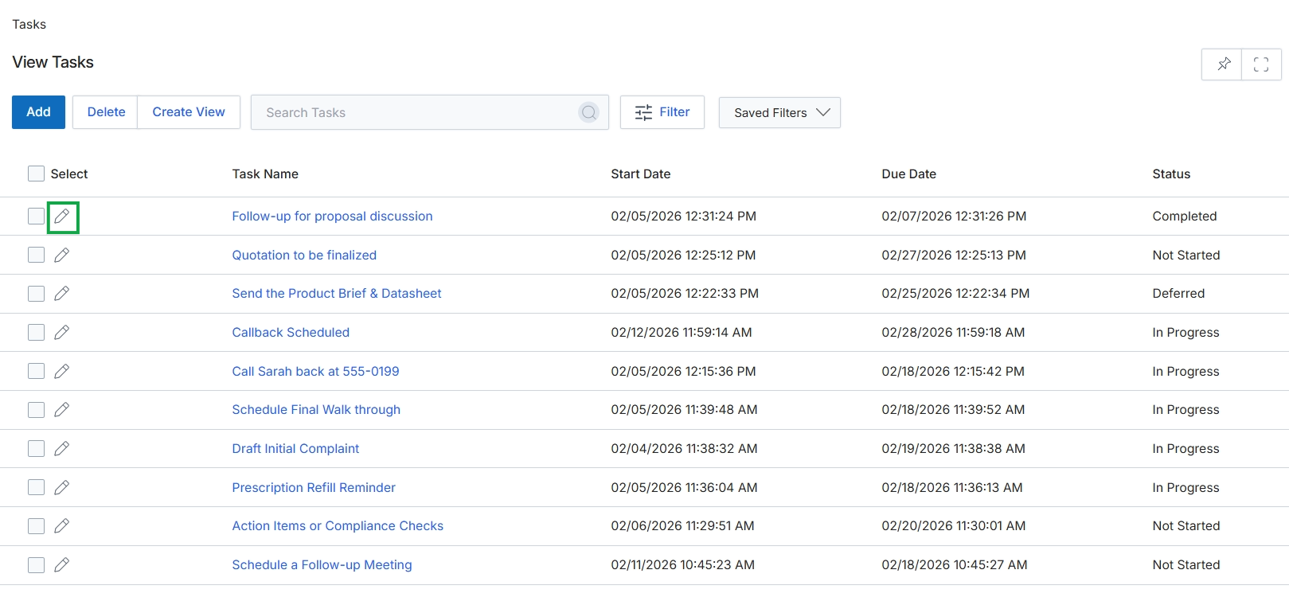Screen dimensions: 1289x601
Task: Tick the Callback Scheduled checkbox
Action: coord(36,332)
